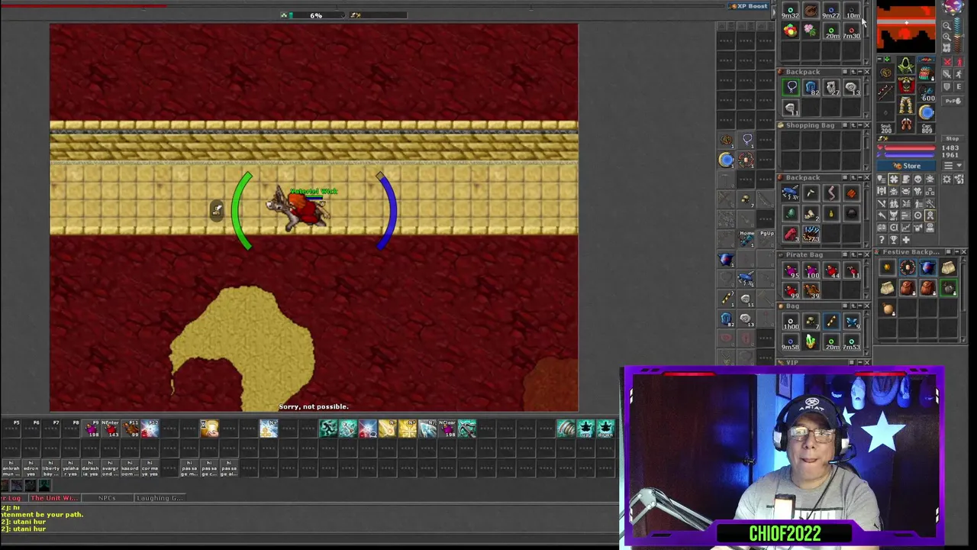
Task: Use the F12 spell hotkey slot
Action: tap(150, 429)
